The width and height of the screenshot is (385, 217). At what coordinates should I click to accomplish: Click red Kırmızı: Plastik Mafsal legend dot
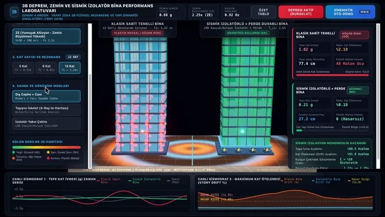tap(48, 158)
